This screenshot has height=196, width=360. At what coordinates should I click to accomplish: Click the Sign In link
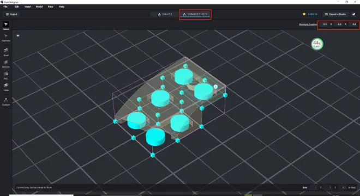(313, 14)
